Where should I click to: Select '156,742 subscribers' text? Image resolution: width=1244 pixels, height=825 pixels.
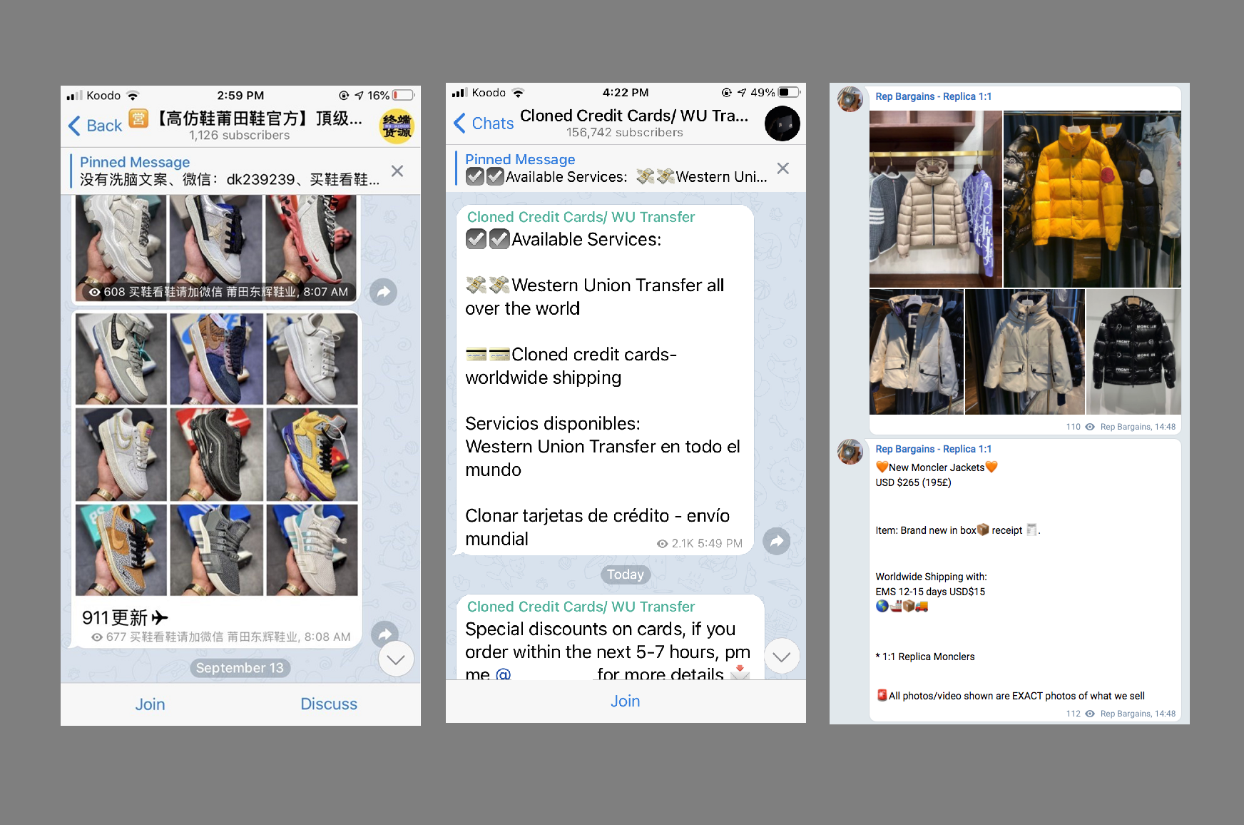625,133
